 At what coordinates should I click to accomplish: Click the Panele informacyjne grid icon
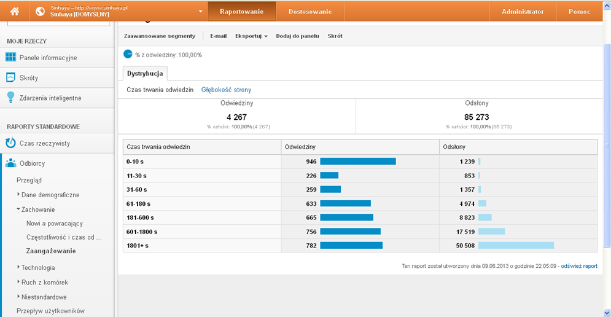tap(10, 58)
